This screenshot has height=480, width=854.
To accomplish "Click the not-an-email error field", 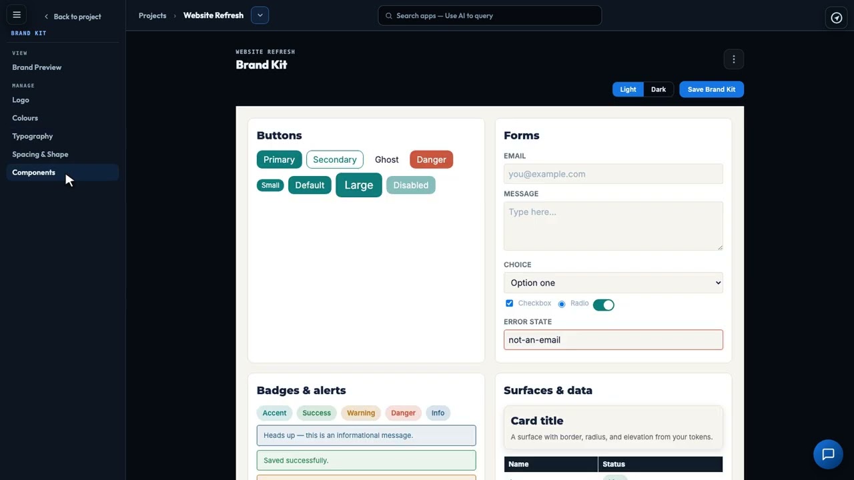I will tap(613, 340).
